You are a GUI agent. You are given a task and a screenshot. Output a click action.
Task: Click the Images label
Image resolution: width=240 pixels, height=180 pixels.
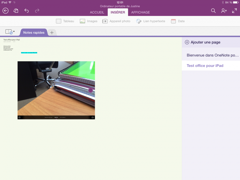pyautogui.click(x=92, y=21)
